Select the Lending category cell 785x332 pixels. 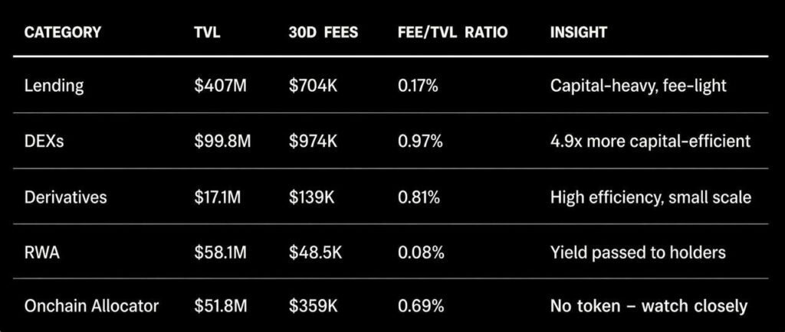coord(54,86)
